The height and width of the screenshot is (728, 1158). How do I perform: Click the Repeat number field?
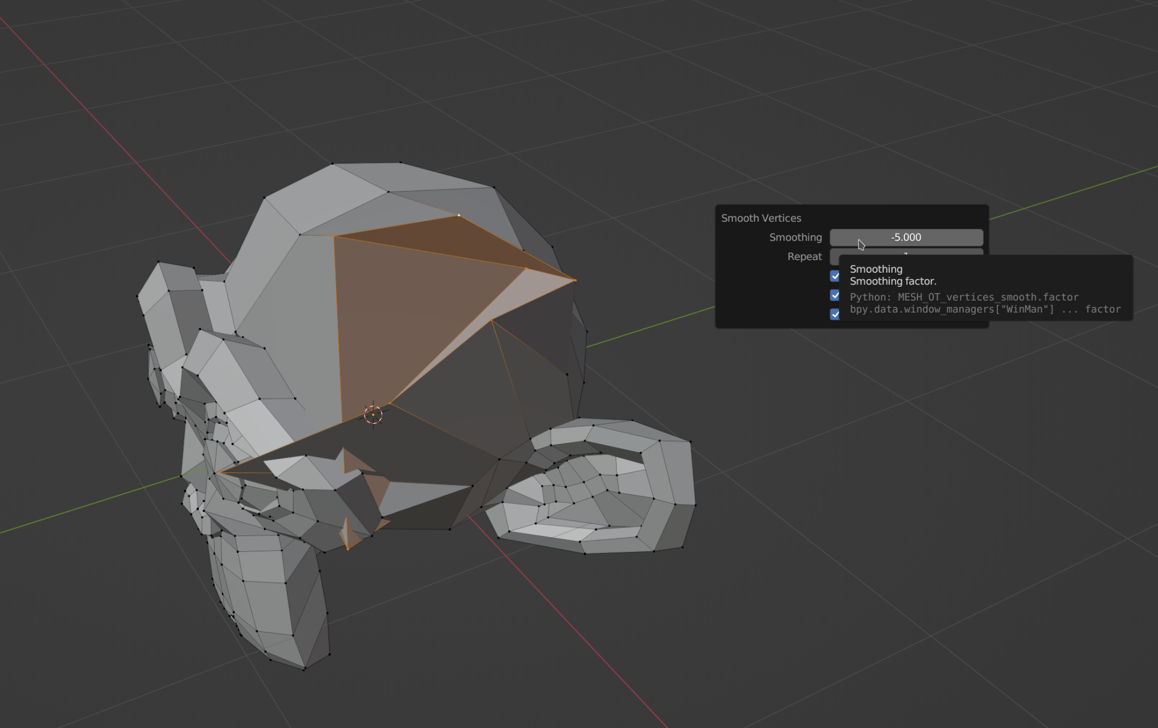pyautogui.click(x=842, y=257)
